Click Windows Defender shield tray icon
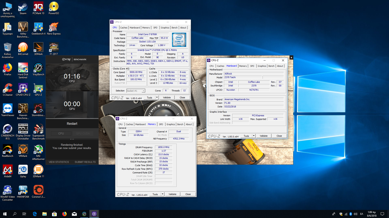The height and width of the screenshot is (218, 389). pyautogui.click(x=341, y=214)
